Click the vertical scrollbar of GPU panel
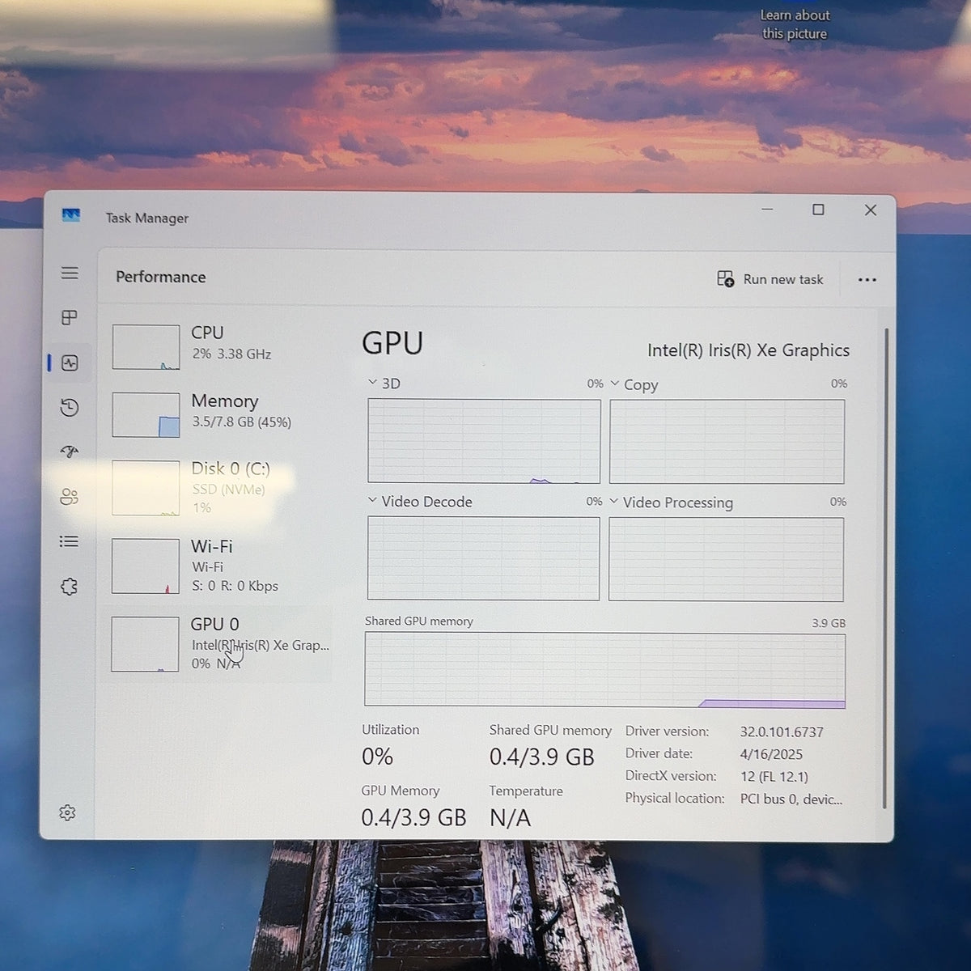Screen dimensions: 971x971 [886, 566]
